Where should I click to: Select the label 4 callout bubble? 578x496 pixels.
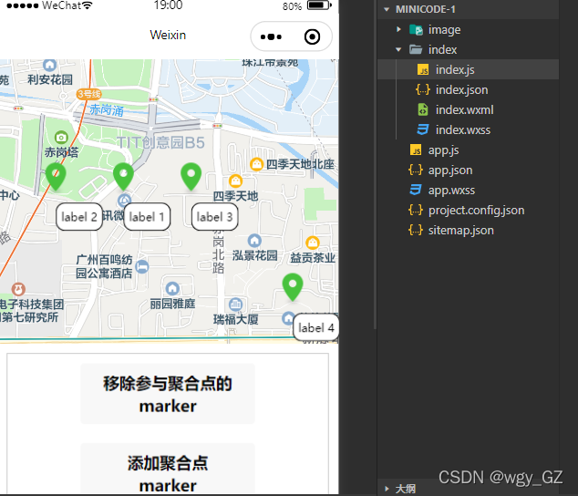click(x=316, y=327)
